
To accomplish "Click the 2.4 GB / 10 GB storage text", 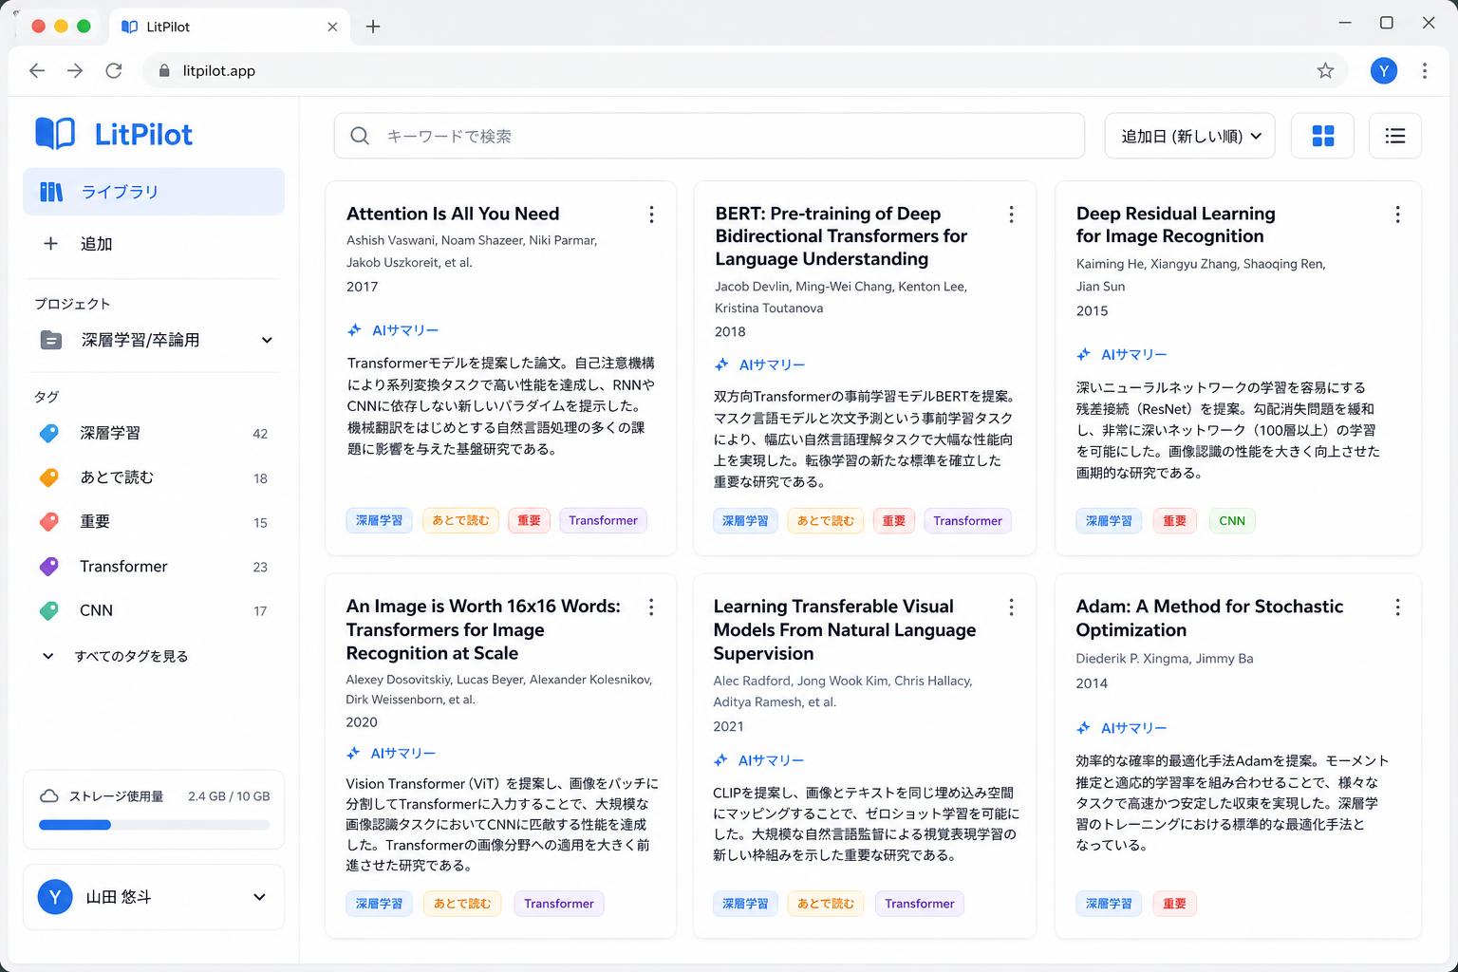I will (x=229, y=796).
